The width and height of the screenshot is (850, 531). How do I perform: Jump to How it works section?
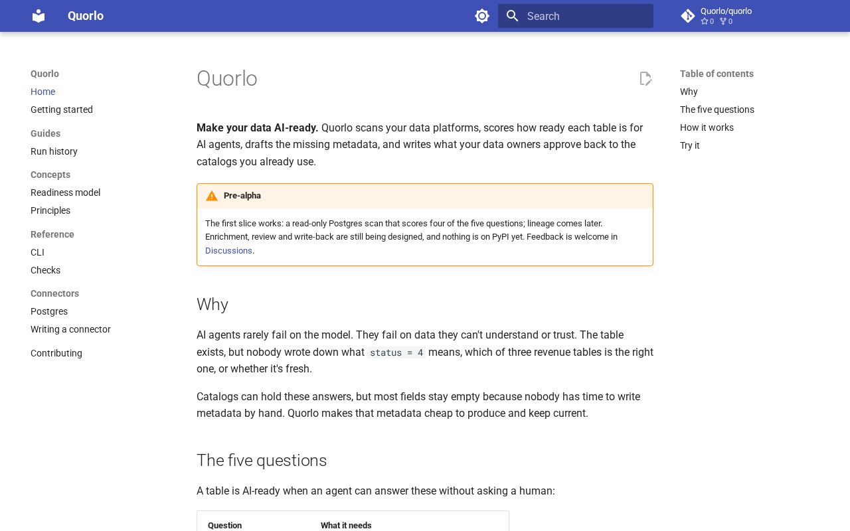point(707,127)
